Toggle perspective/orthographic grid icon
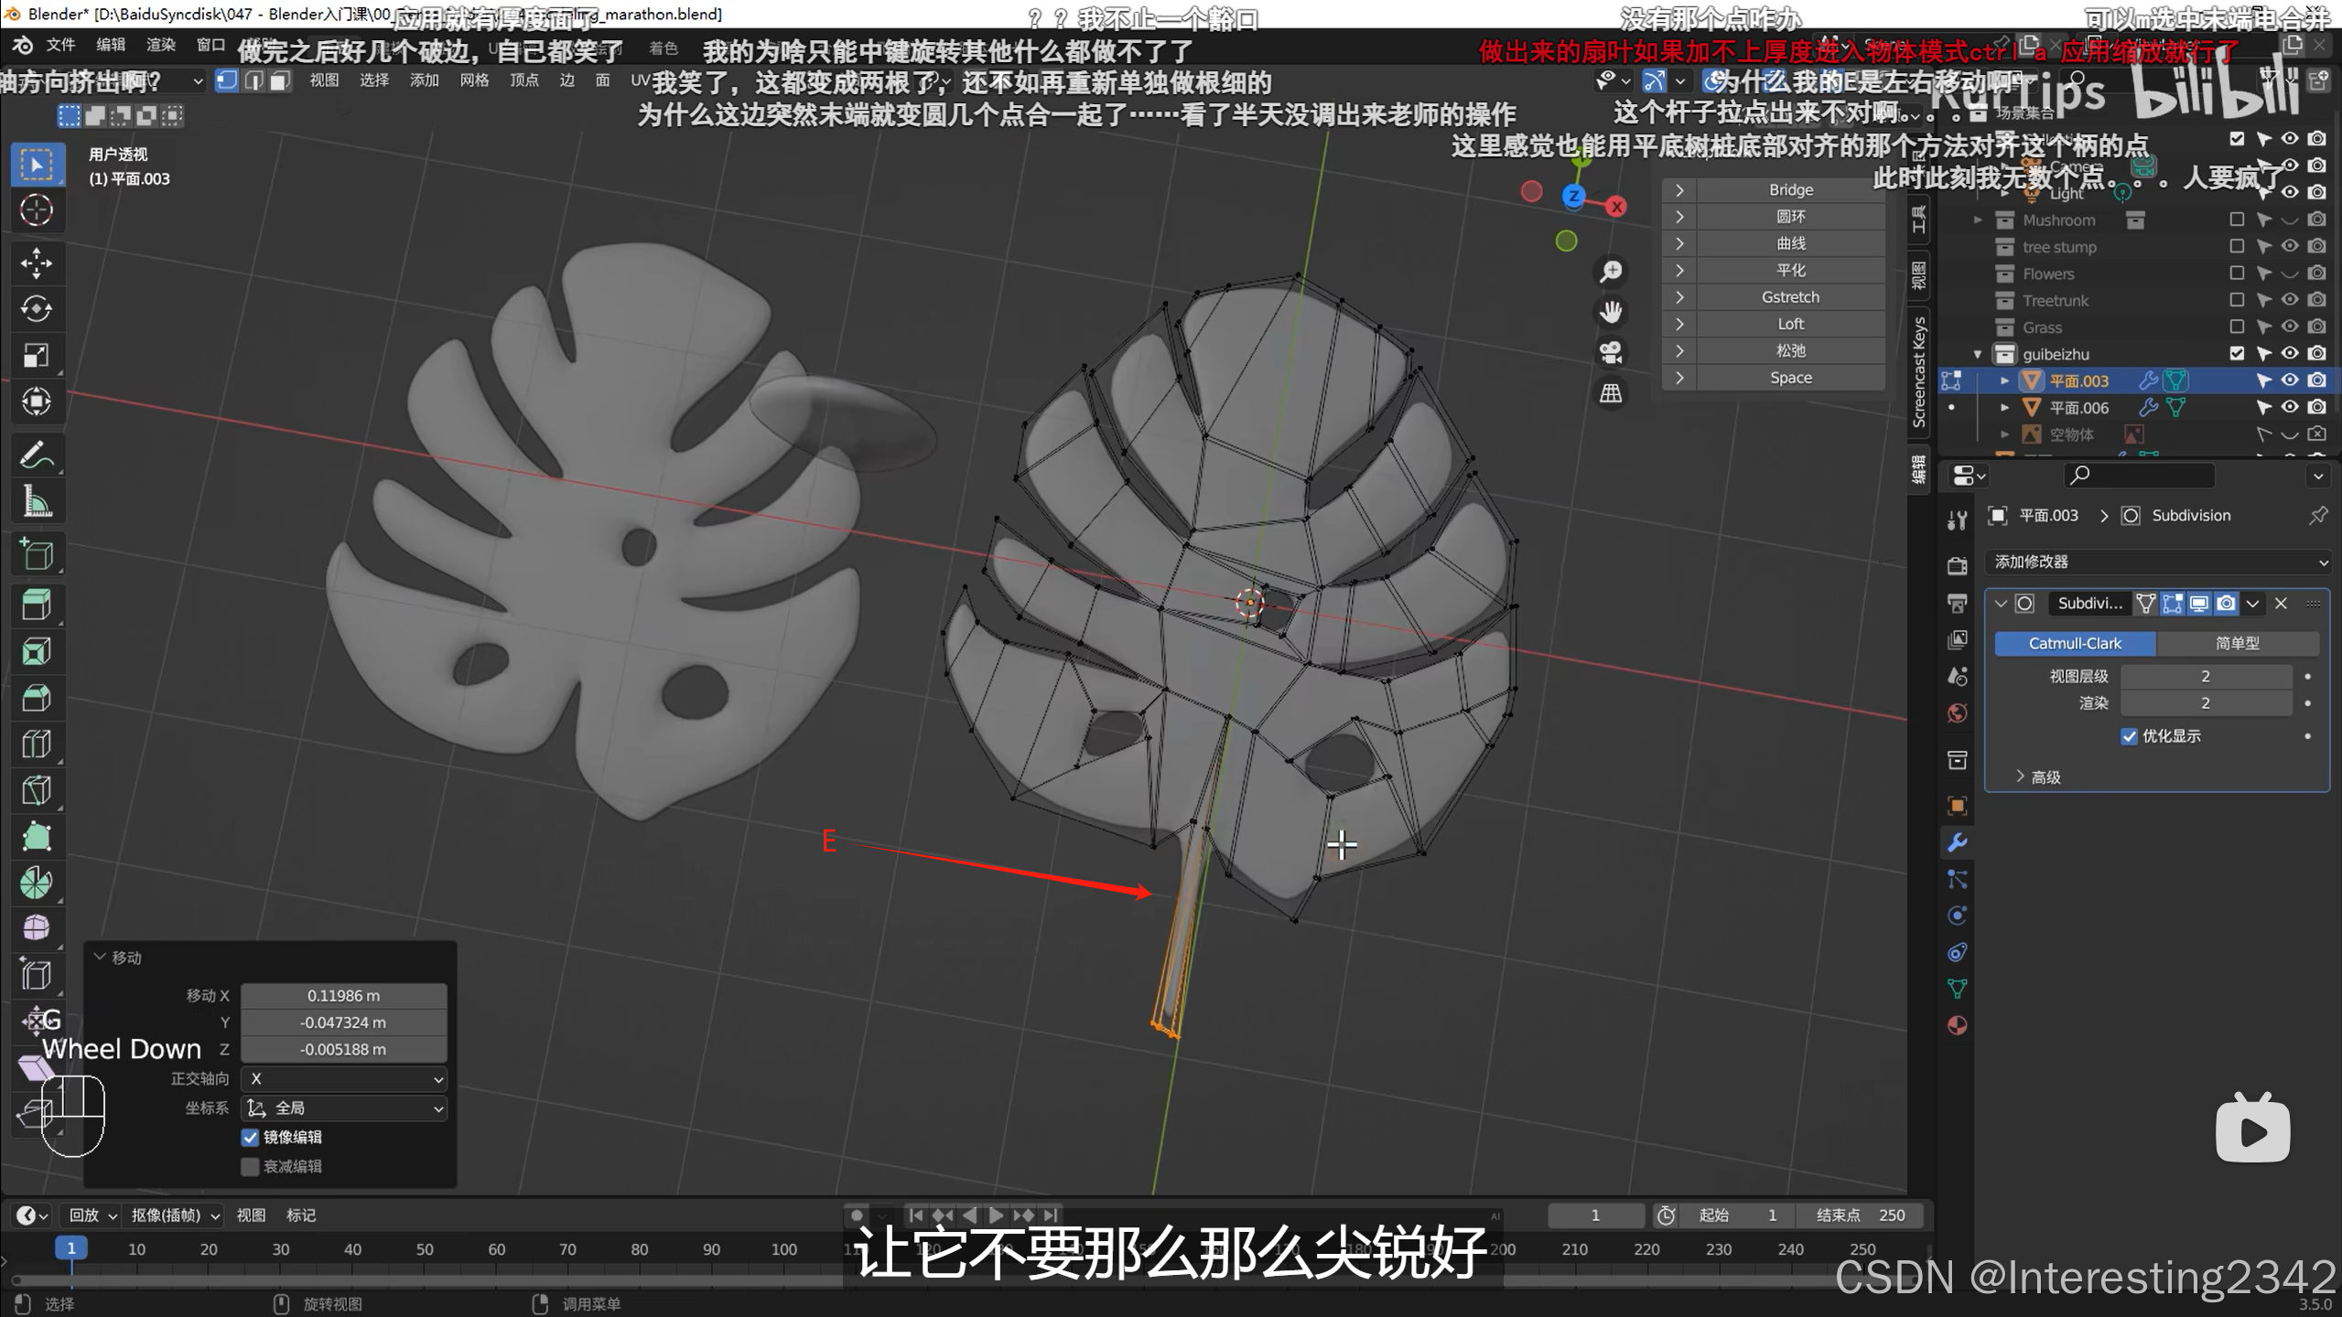This screenshot has height=1317, width=2342. [1611, 393]
